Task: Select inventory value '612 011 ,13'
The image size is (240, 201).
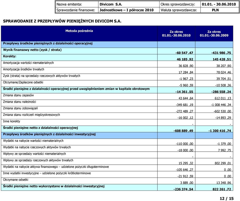Action: point(223,98)
